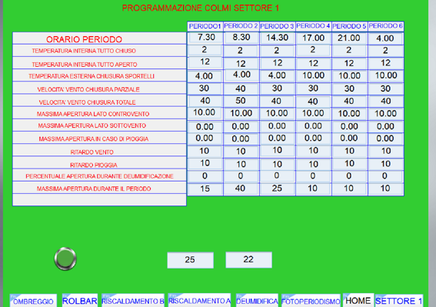Viewport: 436px width, 307px height.
Task: Click the PERIODO 5 column header
Action: point(350,26)
